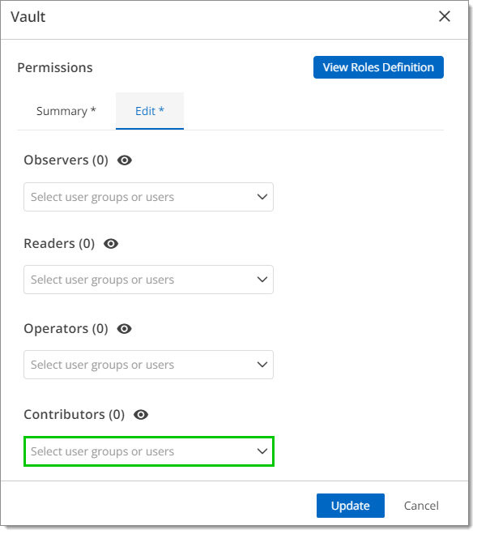The height and width of the screenshot is (534, 477).
Task: Click the View Roles Definition button
Action: pyautogui.click(x=378, y=67)
